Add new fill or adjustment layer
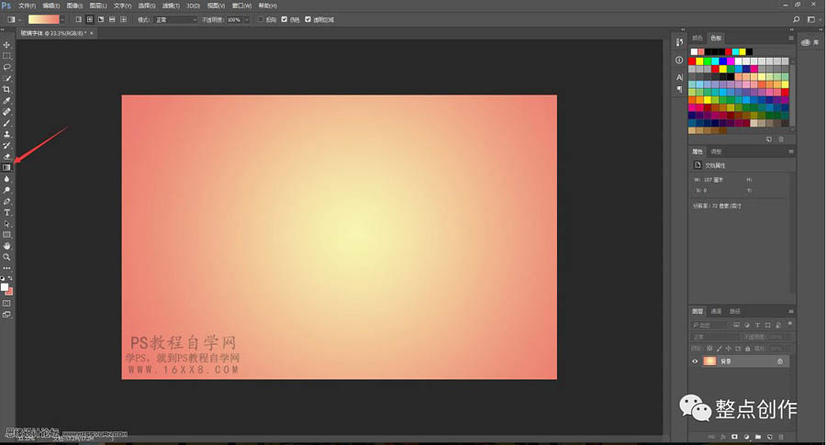This screenshot has width=826, height=445. pos(746,437)
